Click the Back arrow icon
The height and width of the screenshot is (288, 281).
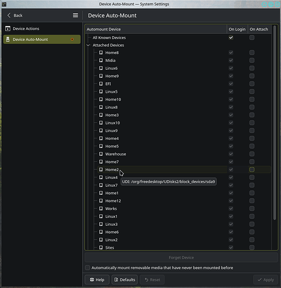pos(9,16)
